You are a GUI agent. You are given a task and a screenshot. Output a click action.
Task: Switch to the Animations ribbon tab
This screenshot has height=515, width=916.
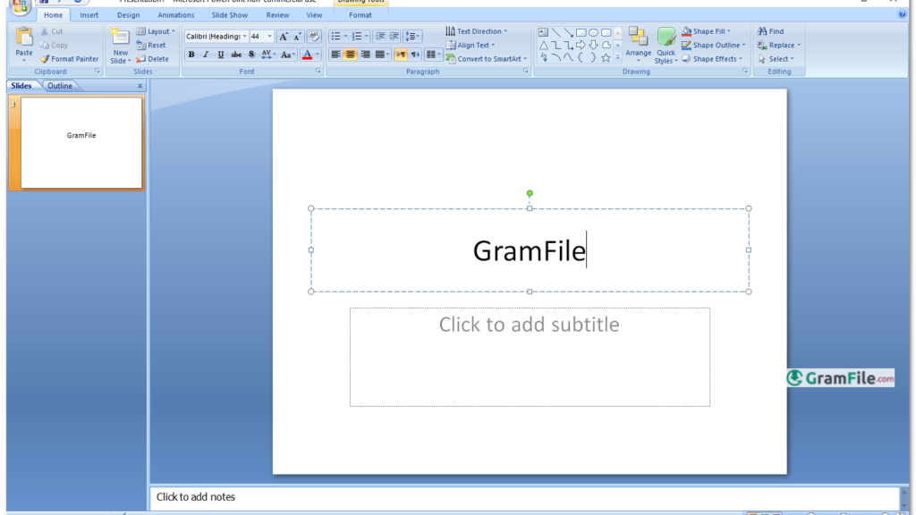click(x=175, y=14)
